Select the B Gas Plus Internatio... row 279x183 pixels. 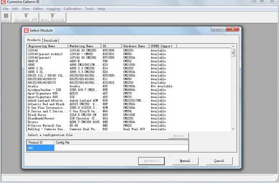(x=129, y=108)
